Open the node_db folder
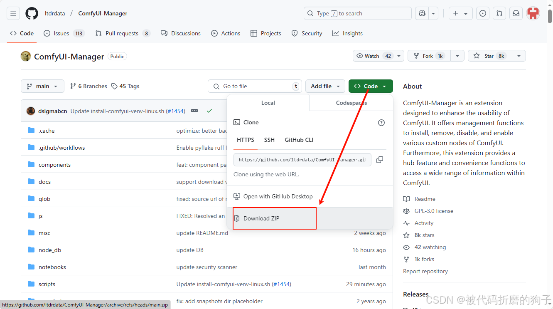The image size is (553, 309). 50,250
